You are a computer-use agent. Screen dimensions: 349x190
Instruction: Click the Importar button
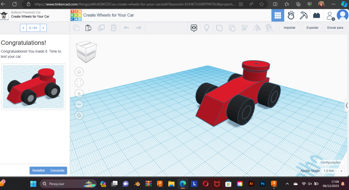click(289, 28)
